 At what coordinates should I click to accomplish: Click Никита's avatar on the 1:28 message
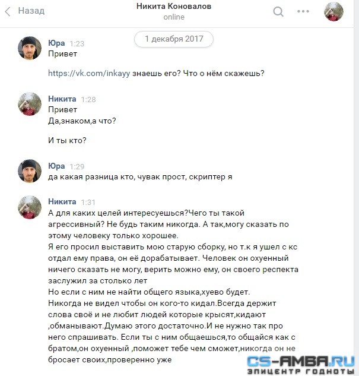click(x=30, y=104)
